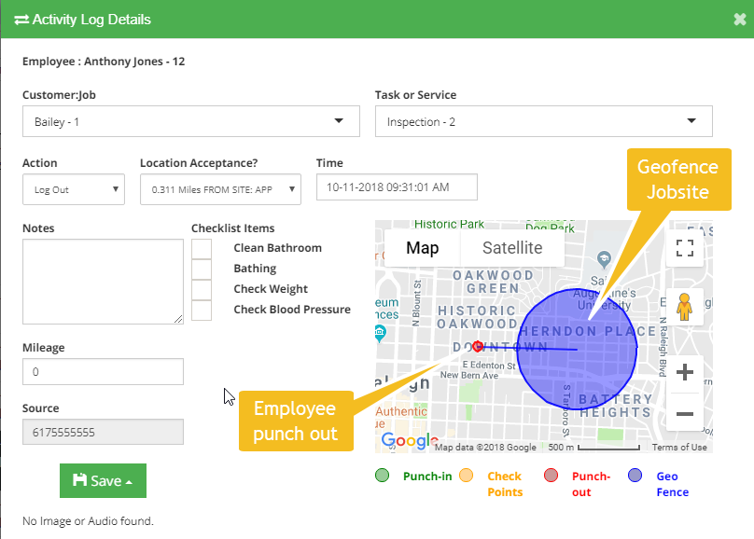754x539 pixels.
Task: Open the Action dropdown showing Log Out
Action: 74,189
